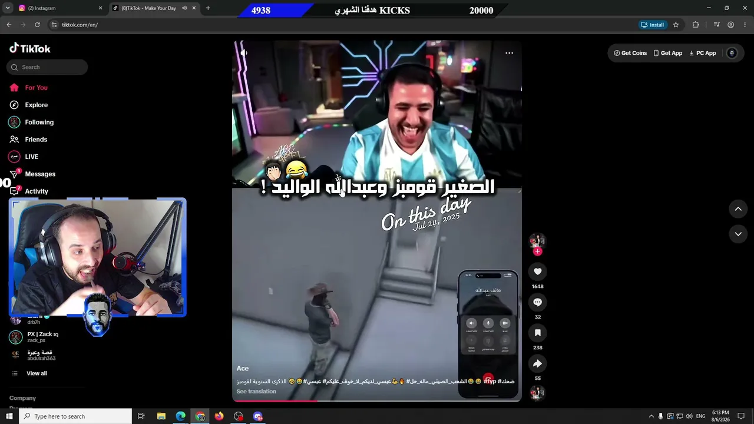Switch the ENG input language
This screenshot has width=754, height=424.
tap(701, 416)
